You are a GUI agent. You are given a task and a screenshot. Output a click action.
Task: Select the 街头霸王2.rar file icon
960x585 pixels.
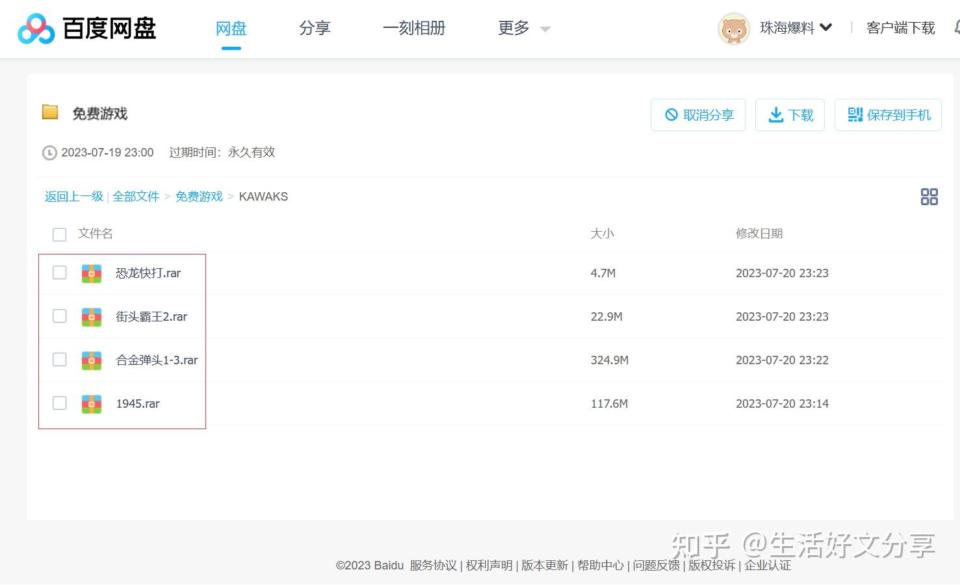click(x=92, y=316)
